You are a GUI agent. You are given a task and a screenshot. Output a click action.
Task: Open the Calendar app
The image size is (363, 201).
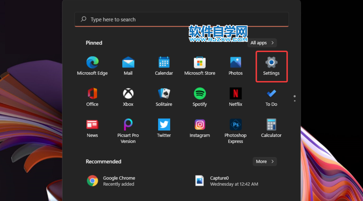pyautogui.click(x=164, y=66)
